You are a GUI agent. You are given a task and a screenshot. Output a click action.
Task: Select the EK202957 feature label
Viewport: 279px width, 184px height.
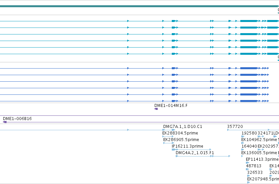click(268, 146)
